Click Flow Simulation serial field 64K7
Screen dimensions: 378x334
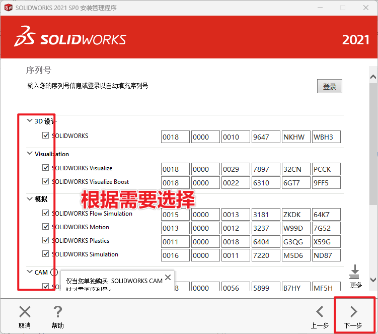point(326,214)
